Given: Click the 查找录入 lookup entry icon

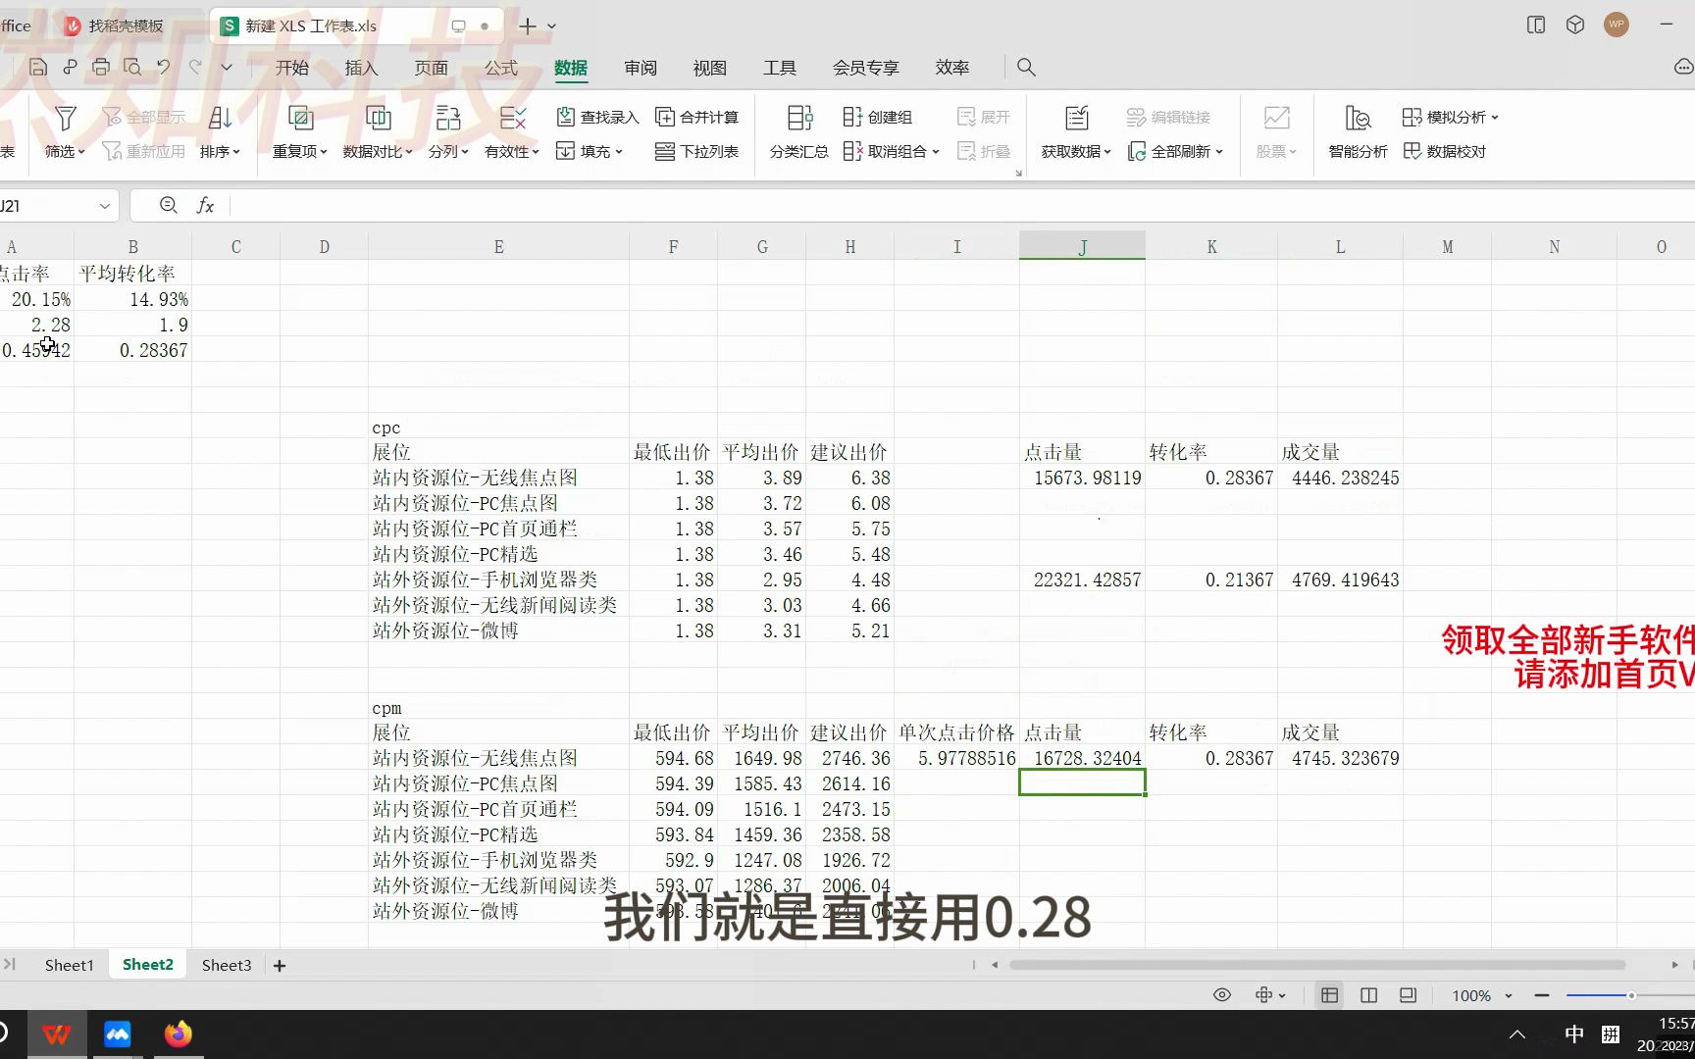Looking at the screenshot, I should coord(566,116).
